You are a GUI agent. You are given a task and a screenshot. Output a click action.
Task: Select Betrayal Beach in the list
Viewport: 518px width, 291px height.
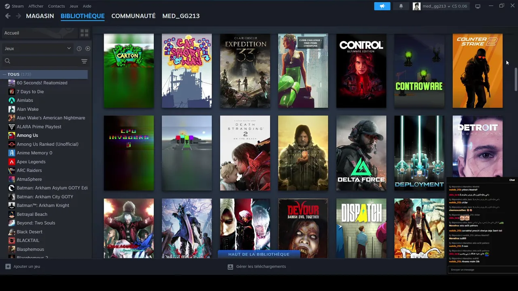point(32,214)
